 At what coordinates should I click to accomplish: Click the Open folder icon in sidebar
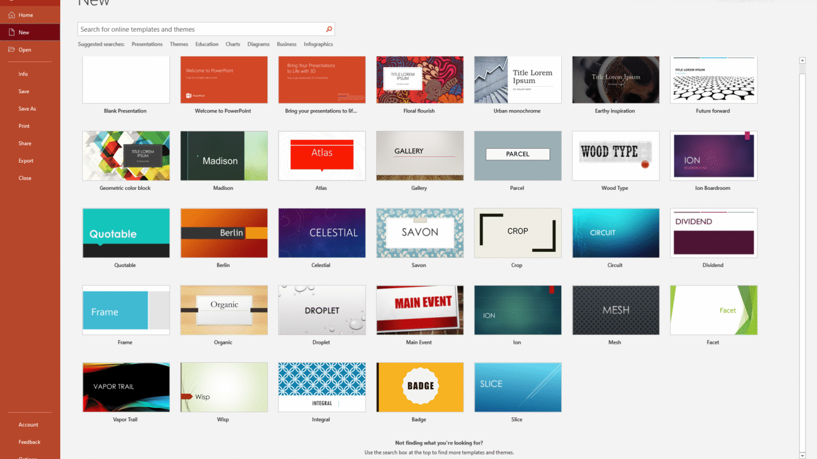coord(11,49)
